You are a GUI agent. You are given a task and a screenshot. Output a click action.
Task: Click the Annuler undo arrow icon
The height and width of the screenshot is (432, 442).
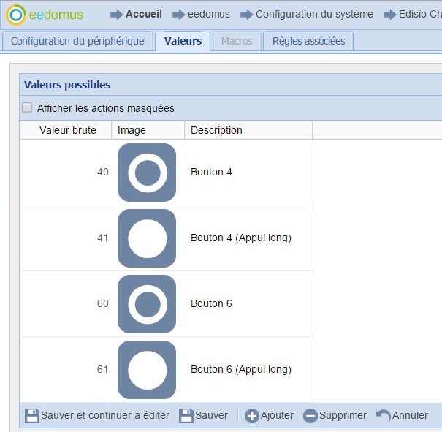point(384,416)
